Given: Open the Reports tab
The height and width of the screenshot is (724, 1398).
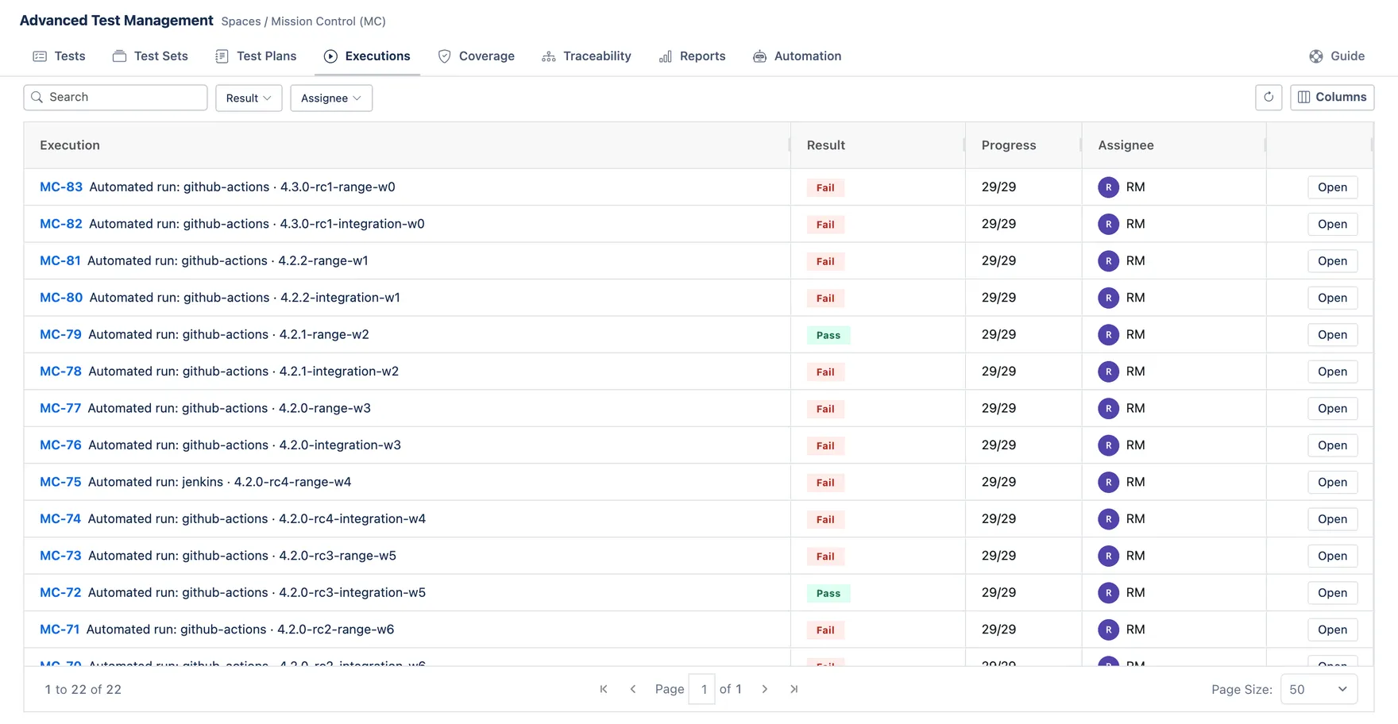Looking at the screenshot, I should pos(692,56).
